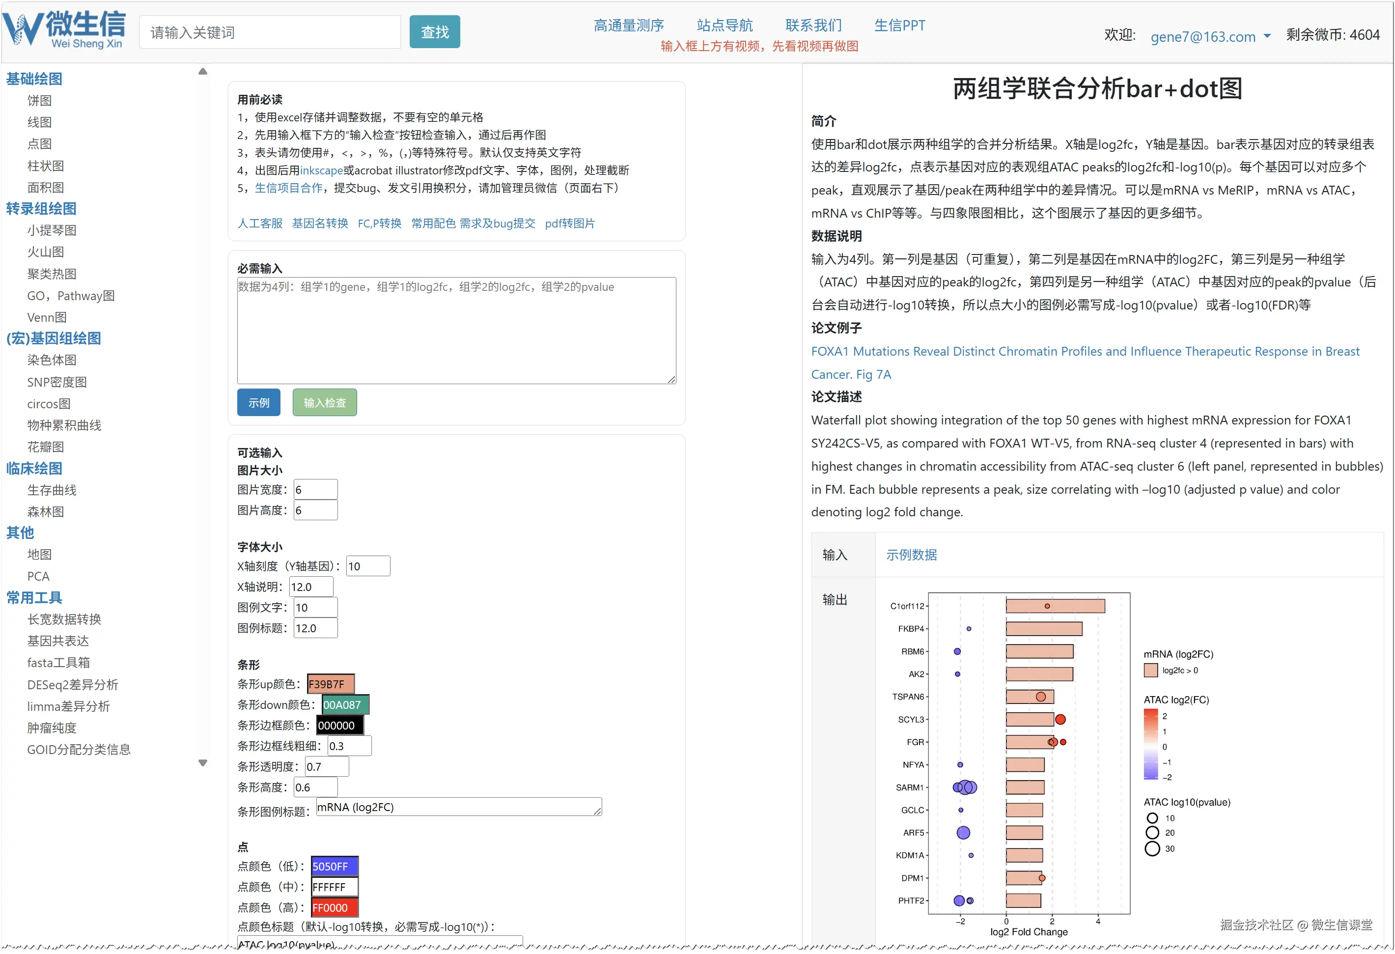Open the 条形up颜色 F39B7F color swatch

[330, 684]
